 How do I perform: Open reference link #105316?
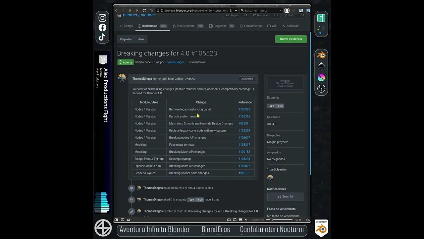pyautogui.click(x=244, y=117)
